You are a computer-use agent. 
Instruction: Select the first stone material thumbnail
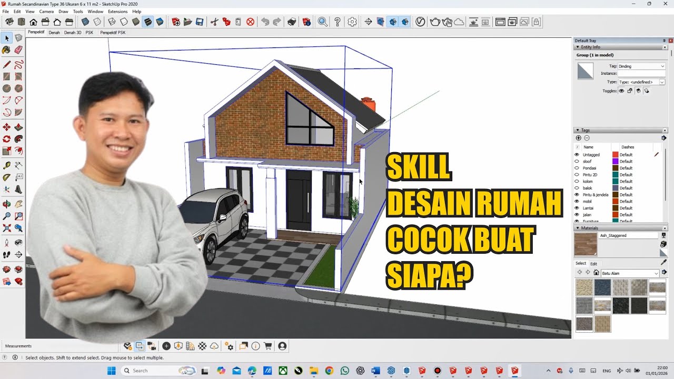point(584,287)
